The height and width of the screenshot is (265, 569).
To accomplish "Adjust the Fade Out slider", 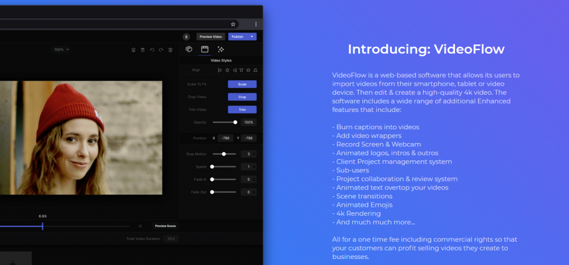I will pyautogui.click(x=223, y=192).
